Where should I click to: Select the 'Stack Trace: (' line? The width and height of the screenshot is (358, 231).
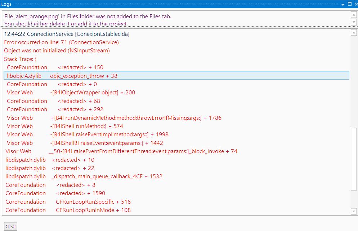point(176,59)
